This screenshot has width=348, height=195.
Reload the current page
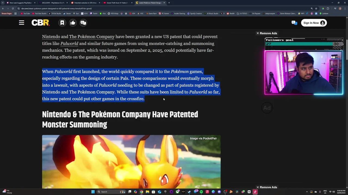click(13, 8)
